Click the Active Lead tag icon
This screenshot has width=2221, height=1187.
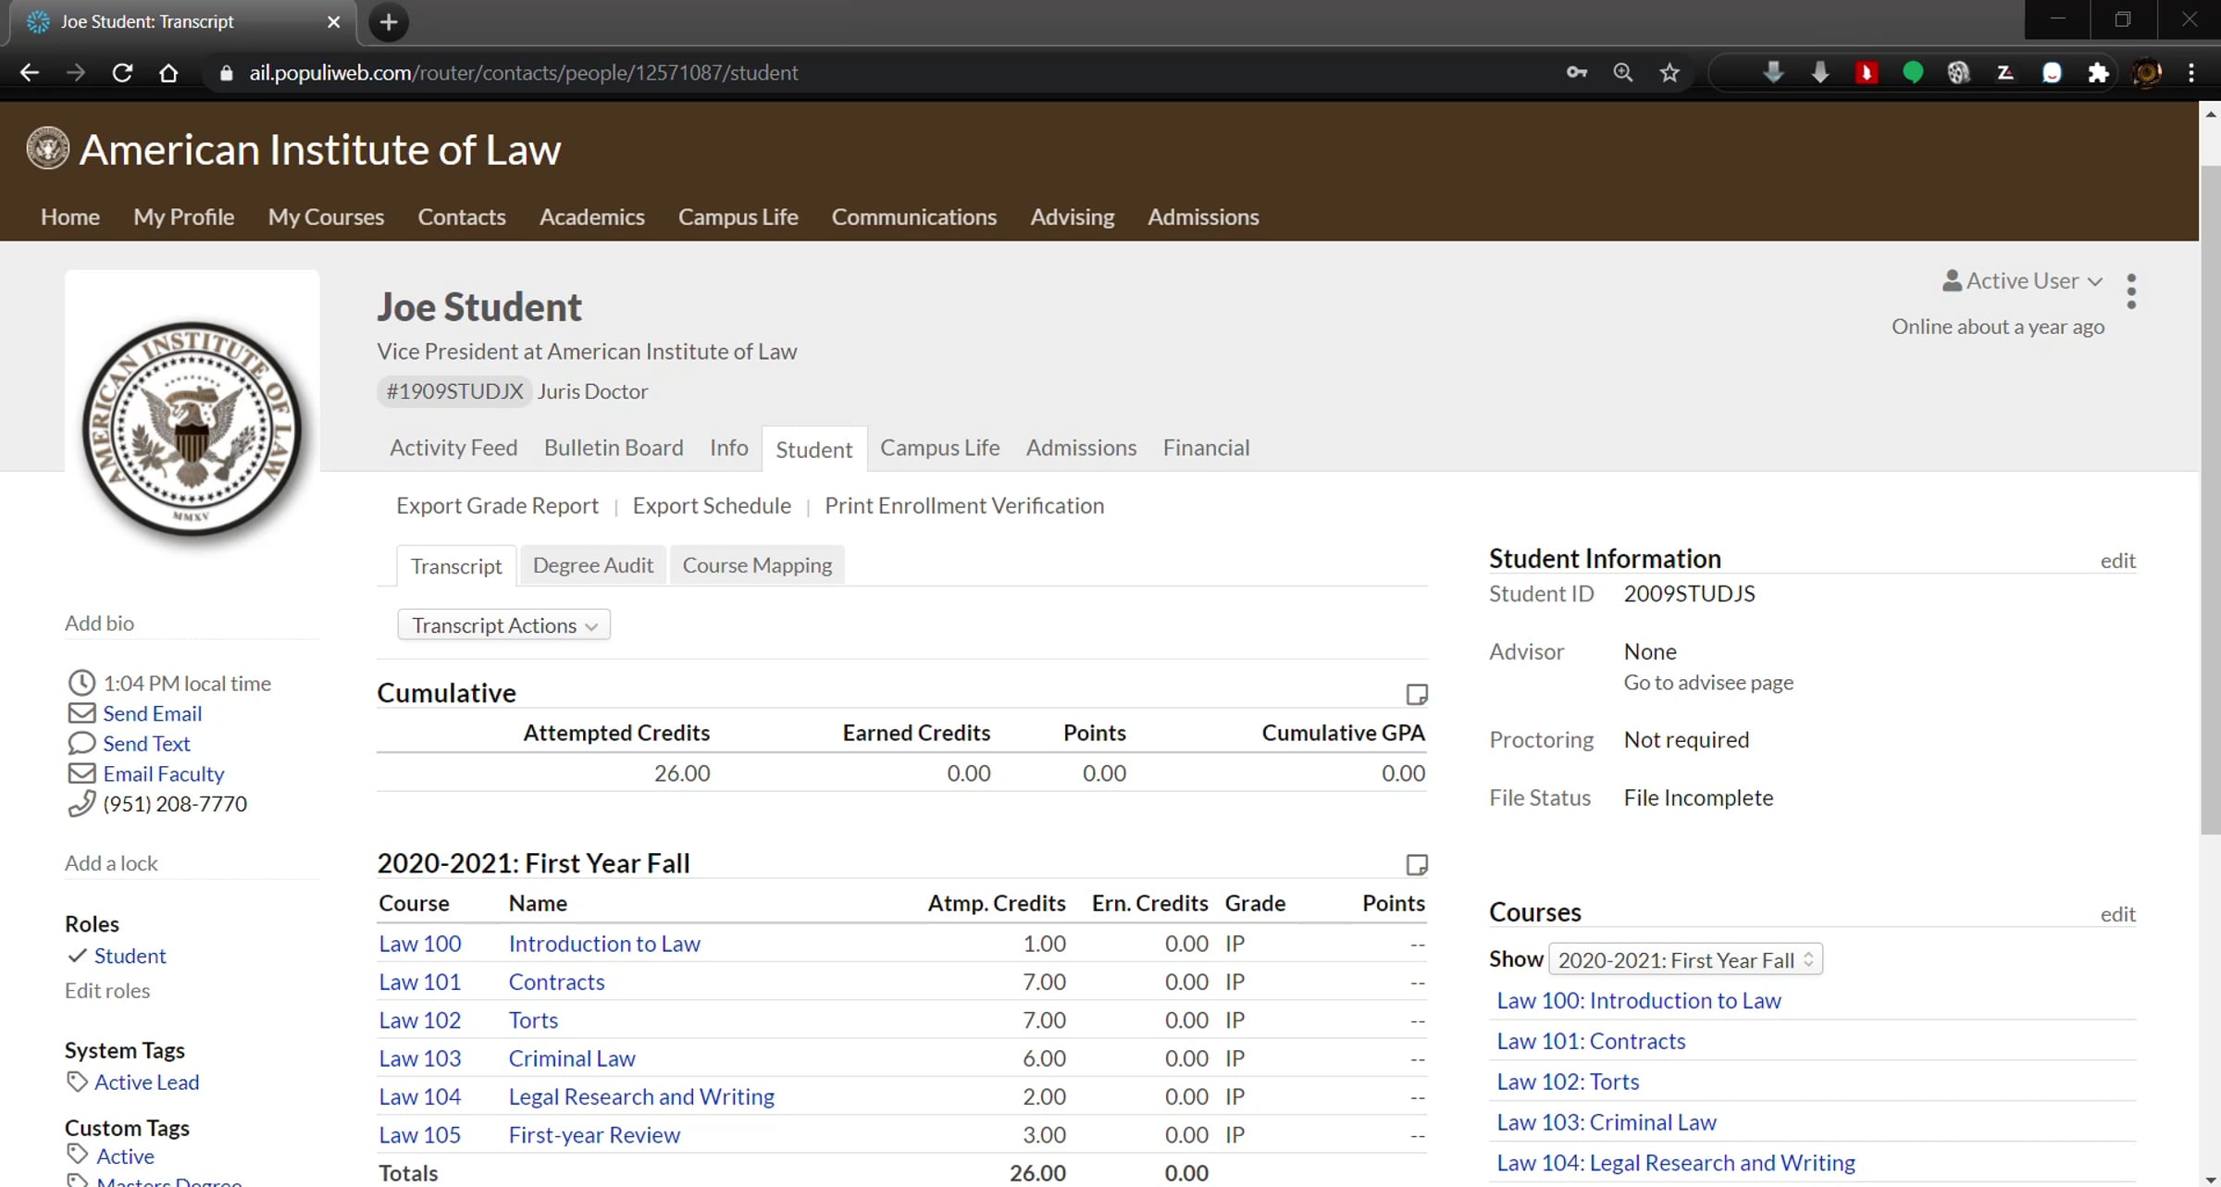[x=77, y=1082]
